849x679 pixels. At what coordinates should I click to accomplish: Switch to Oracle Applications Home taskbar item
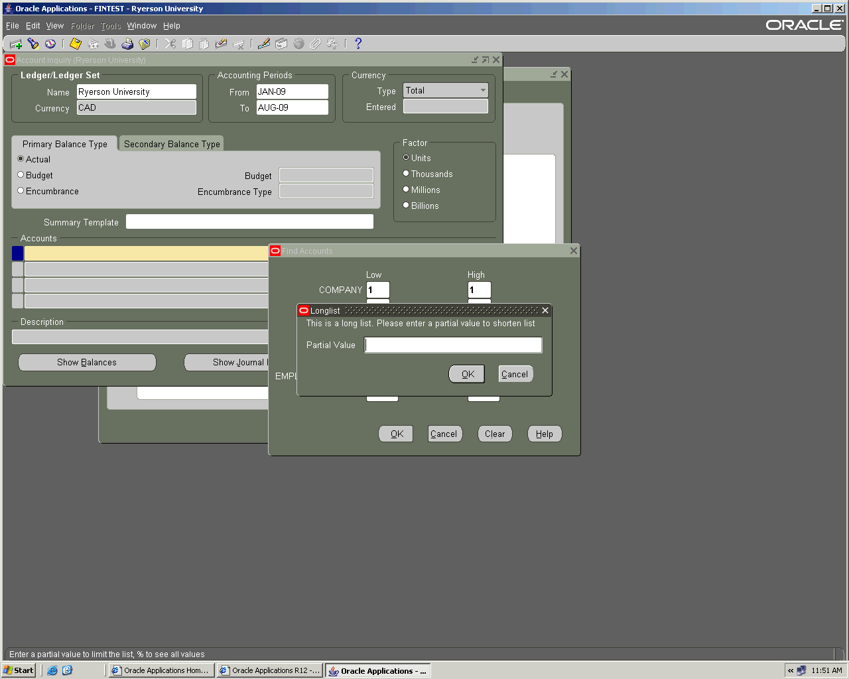click(161, 670)
